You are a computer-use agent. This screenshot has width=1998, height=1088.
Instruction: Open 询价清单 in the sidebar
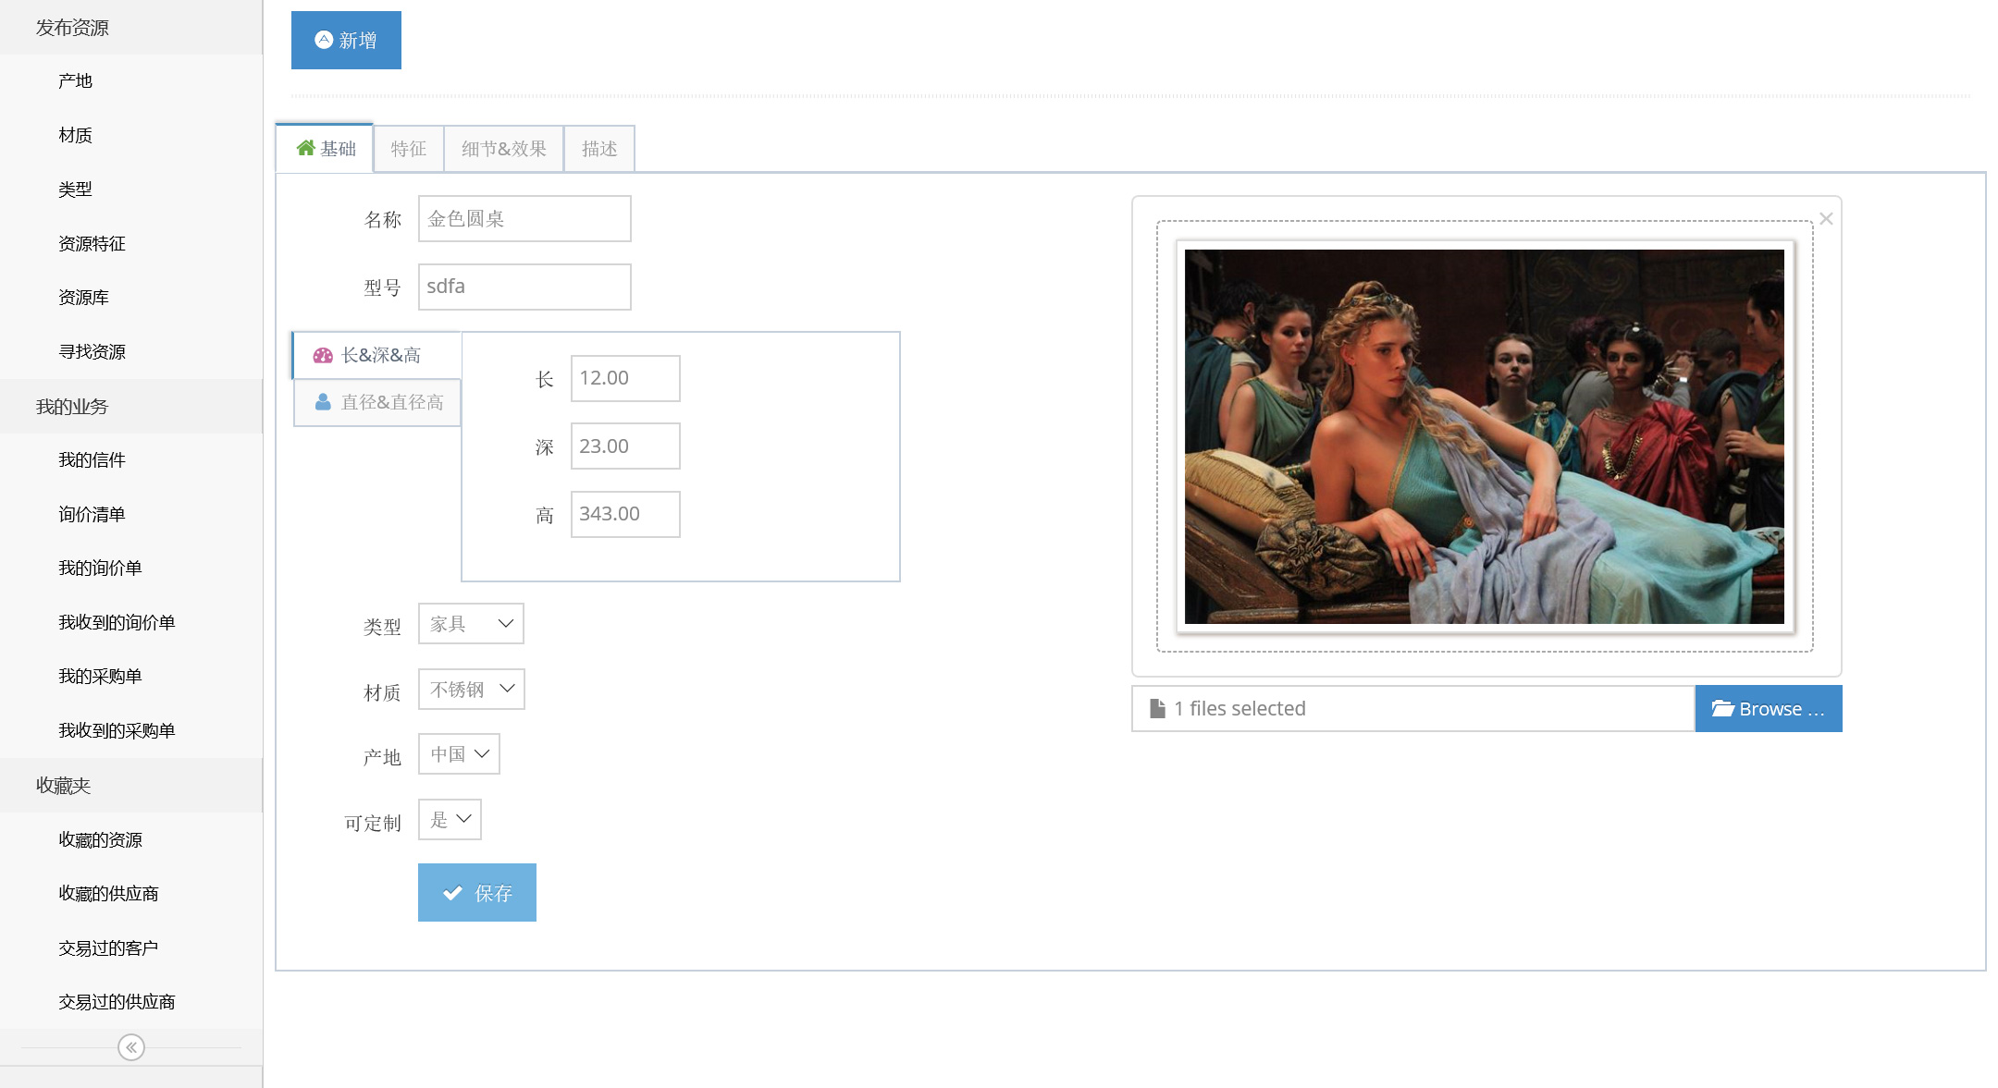[131, 514]
